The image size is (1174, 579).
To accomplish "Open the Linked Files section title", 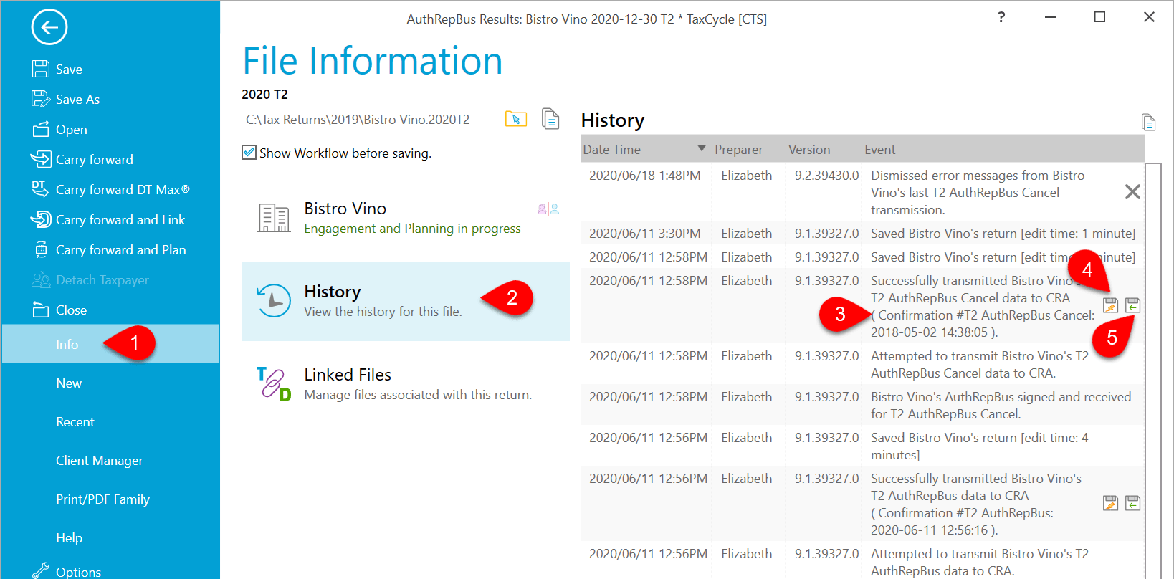I will [x=348, y=375].
